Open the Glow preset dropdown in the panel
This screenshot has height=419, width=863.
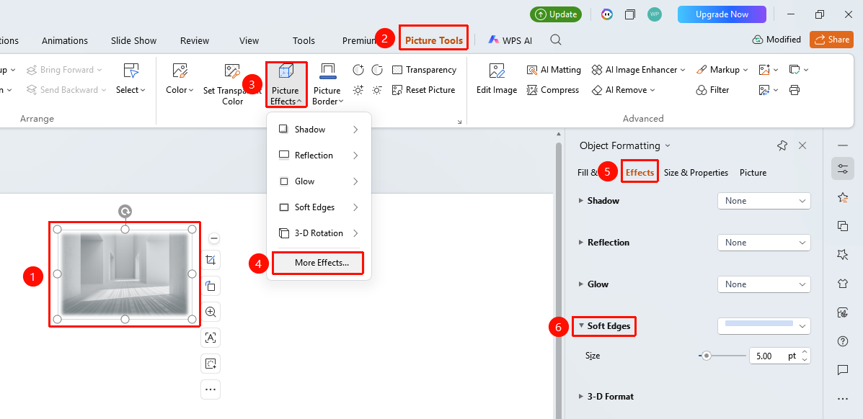(764, 284)
